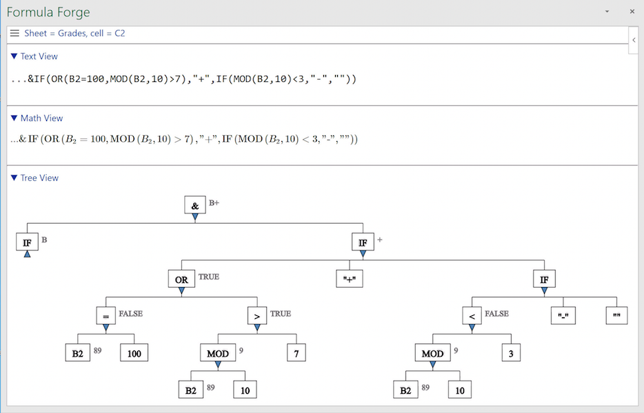644x413 pixels.
Task: Collapse the greater-than node triangle
Action: (257, 328)
